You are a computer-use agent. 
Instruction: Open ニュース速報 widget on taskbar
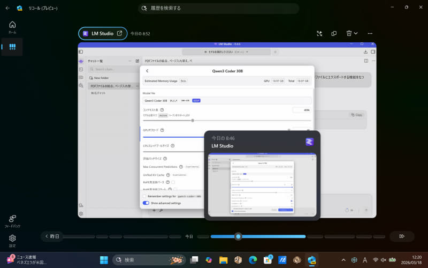click(x=27, y=259)
